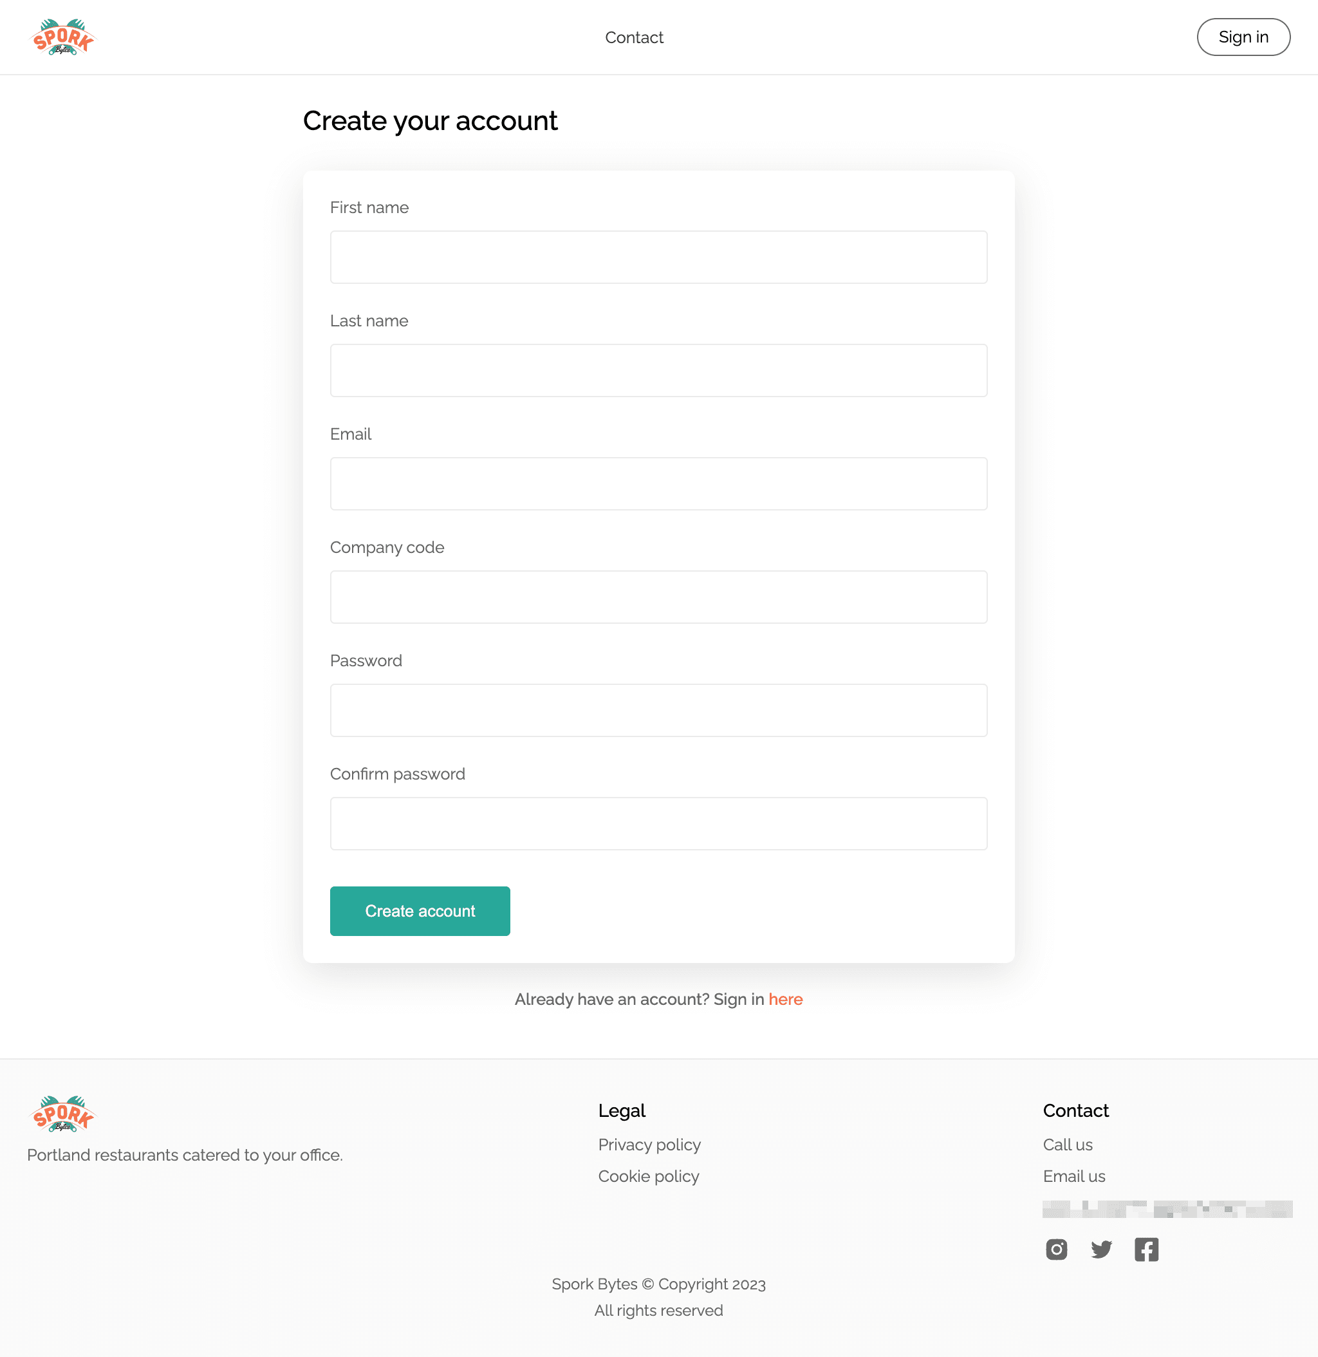Click the First name input field
This screenshot has width=1318, height=1357.
(659, 257)
